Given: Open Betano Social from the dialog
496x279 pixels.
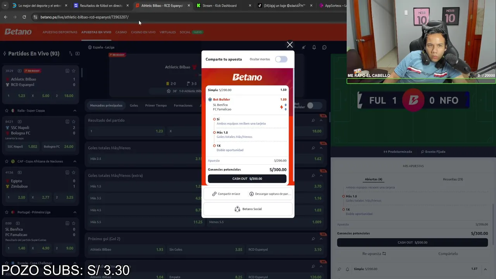Looking at the screenshot, I should pos(248,209).
